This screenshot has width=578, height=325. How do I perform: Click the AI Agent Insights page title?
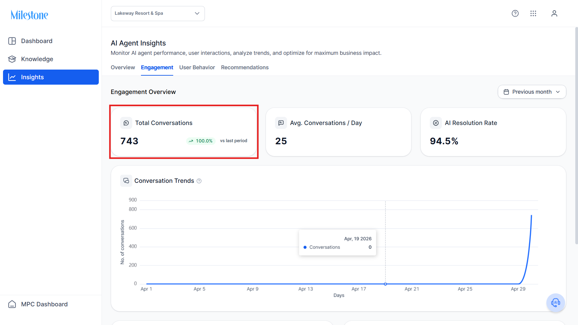click(138, 43)
